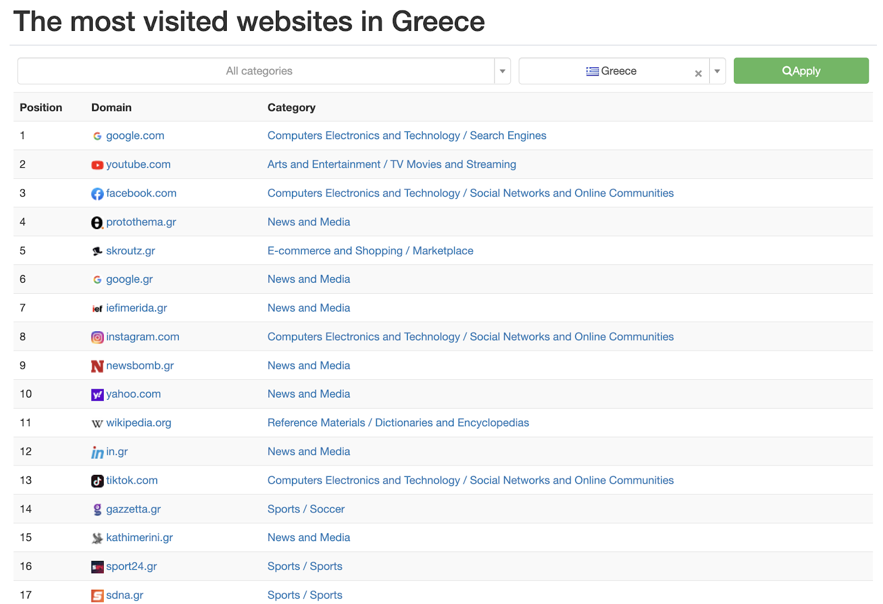
Task: Open the sport24.gr domain link
Action: click(131, 566)
